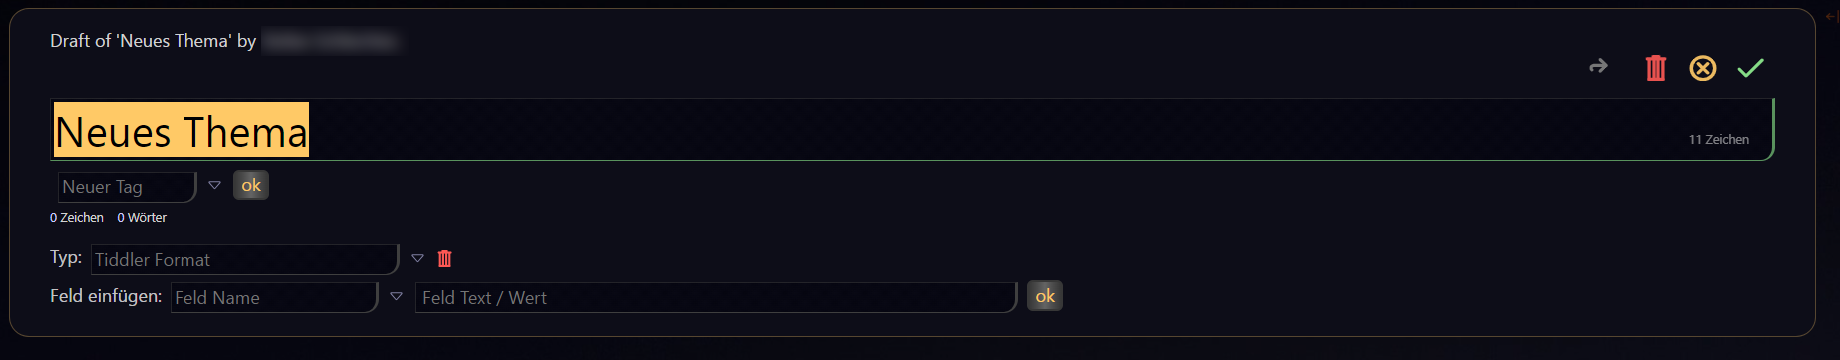1840x360 pixels.
Task: Open the Feld Name dropdown arrow
Action: click(x=396, y=296)
